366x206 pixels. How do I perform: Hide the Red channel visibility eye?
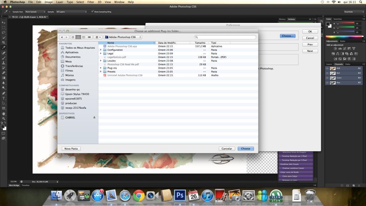click(x=327, y=73)
